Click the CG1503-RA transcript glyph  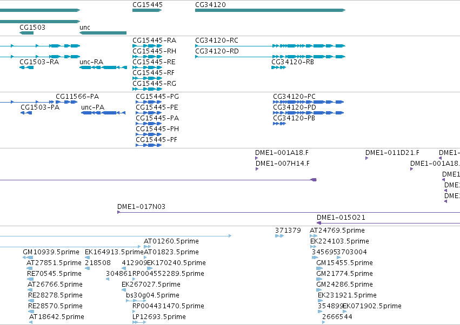(26, 67)
